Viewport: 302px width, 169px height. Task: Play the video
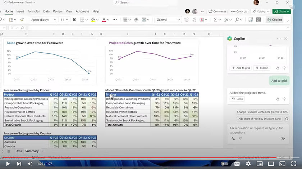point(8,164)
